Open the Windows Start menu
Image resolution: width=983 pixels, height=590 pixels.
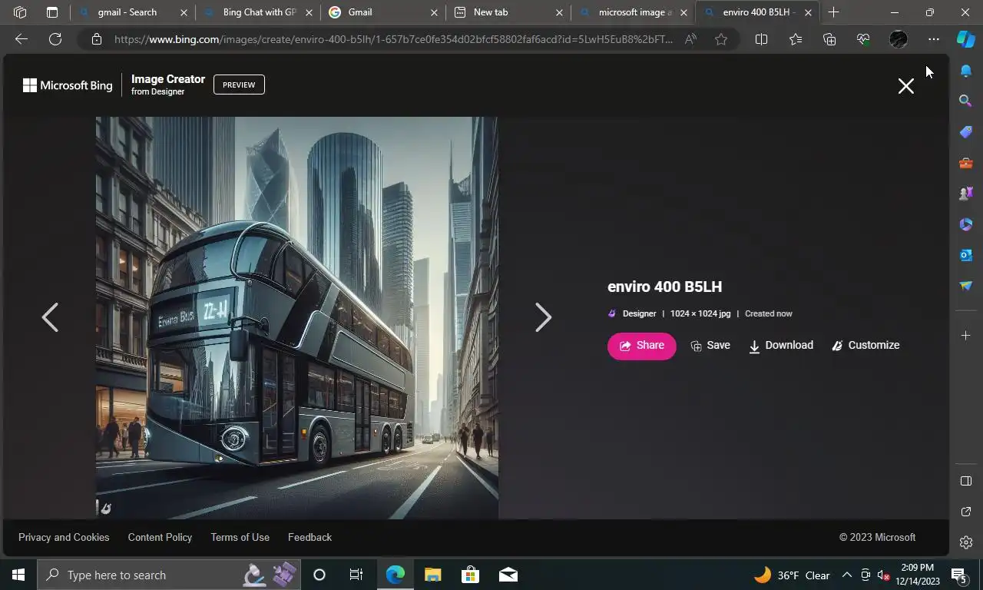tap(18, 575)
